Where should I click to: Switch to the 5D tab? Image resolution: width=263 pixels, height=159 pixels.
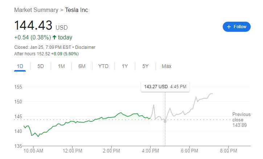click(x=41, y=66)
